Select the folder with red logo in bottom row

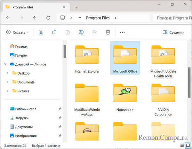[x=87, y=131]
